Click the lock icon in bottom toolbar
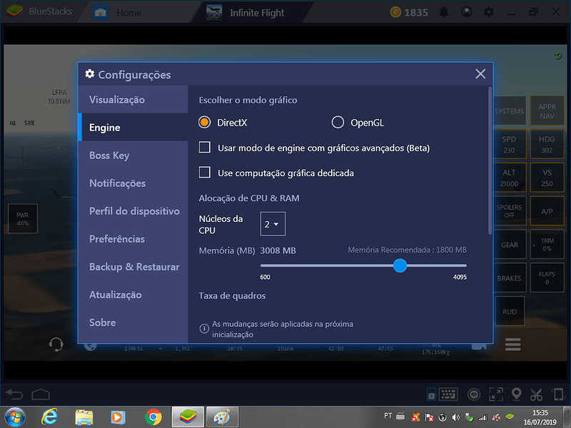 tap(431, 394)
